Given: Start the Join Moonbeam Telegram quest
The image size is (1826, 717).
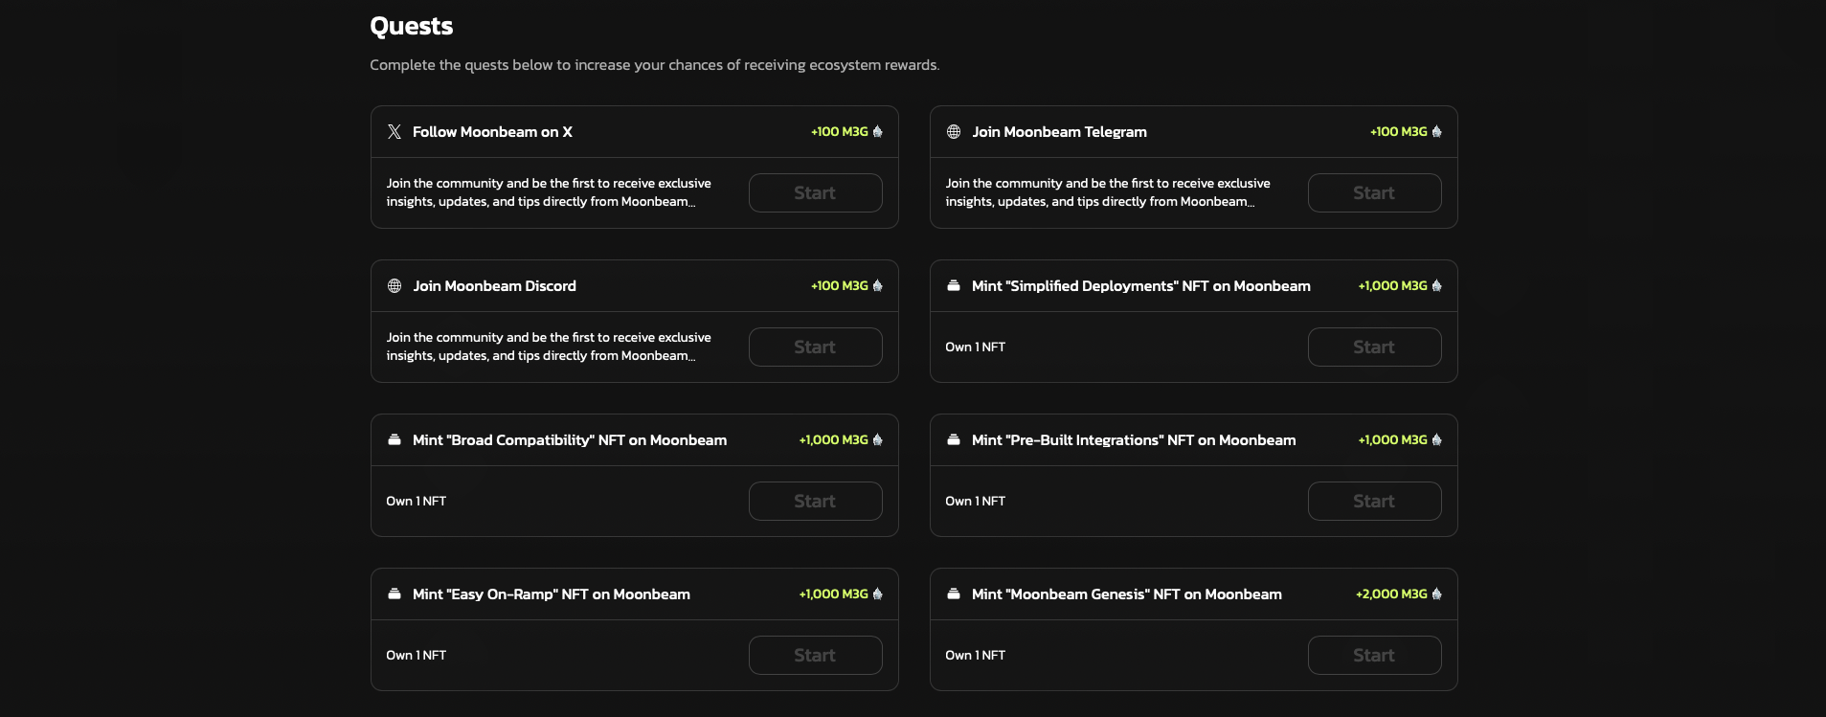Looking at the screenshot, I should 1375,192.
